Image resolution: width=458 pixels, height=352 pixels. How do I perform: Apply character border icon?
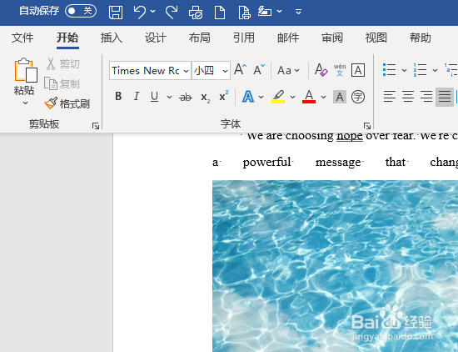(358, 70)
